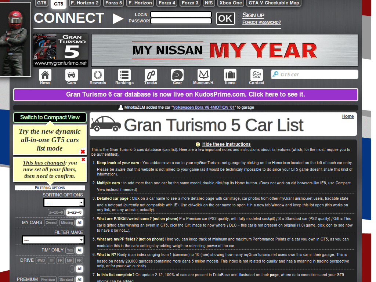Open the GTA V Checkable Map tab
This screenshot has width=376, height=282.
coord(274,3)
